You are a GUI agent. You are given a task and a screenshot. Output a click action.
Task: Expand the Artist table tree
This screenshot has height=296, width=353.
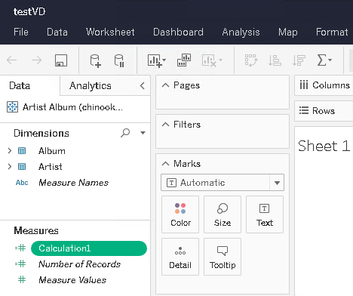10,166
